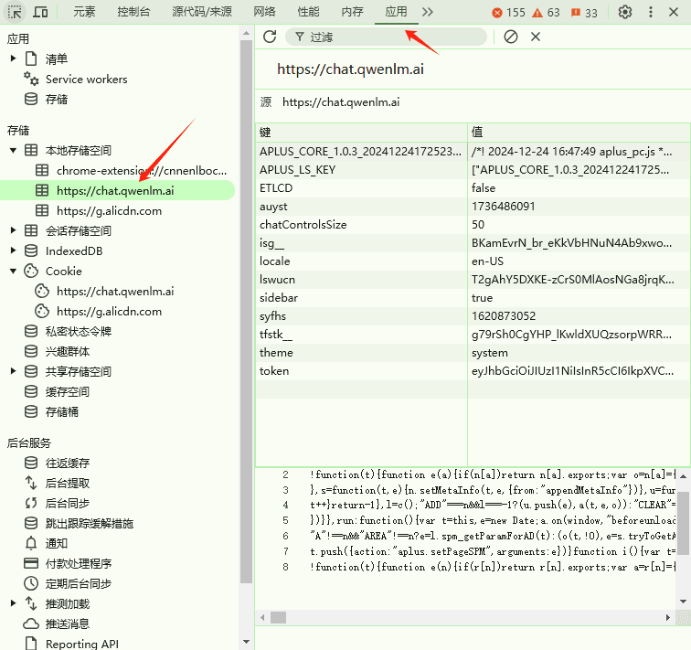Click scroll-down arrow of the sidebar

tap(246, 642)
